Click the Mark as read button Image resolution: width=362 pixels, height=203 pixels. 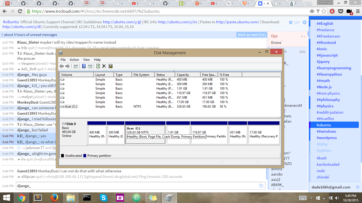coord(251,35)
